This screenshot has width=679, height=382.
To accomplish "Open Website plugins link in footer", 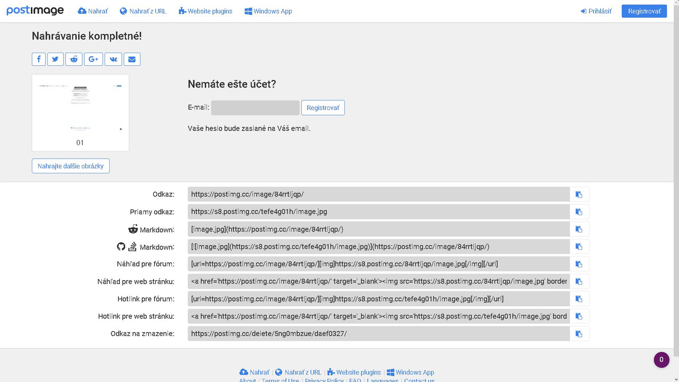I will (x=354, y=372).
